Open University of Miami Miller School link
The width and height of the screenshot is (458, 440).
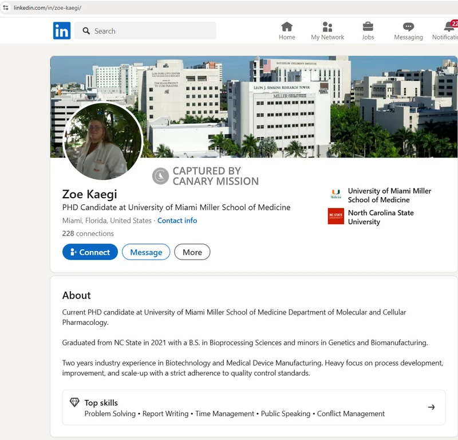389,195
